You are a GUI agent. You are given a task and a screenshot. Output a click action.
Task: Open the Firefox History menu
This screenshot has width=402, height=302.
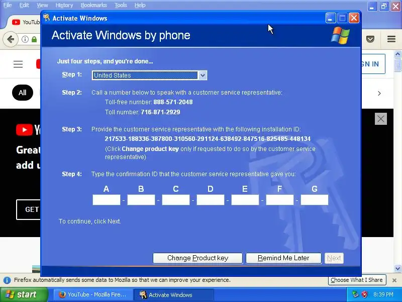pos(64,5)
